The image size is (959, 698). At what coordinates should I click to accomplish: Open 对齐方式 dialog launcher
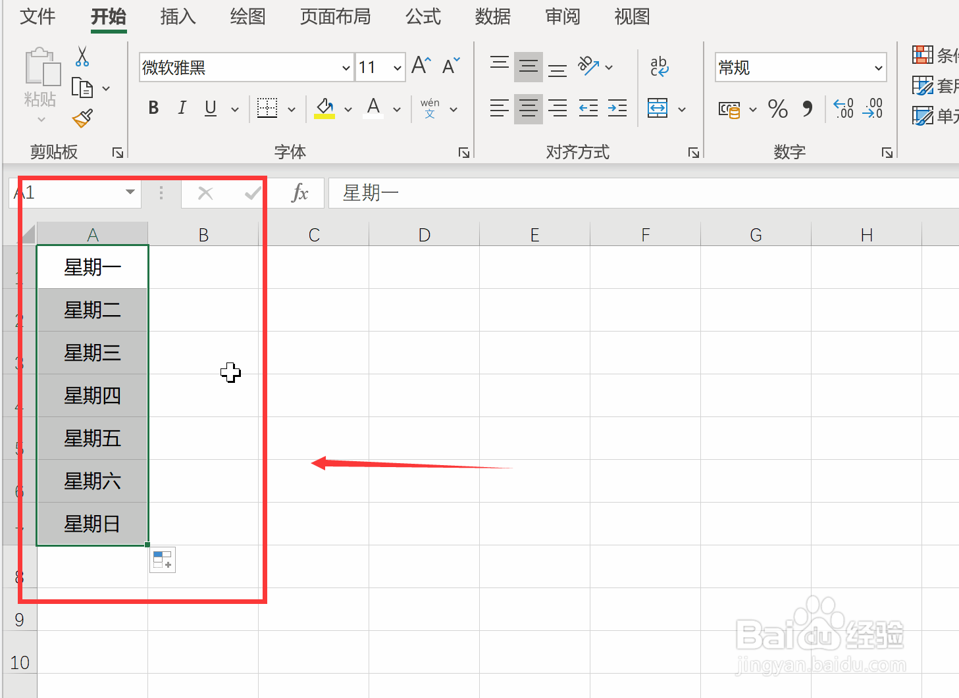pos(694,153)
